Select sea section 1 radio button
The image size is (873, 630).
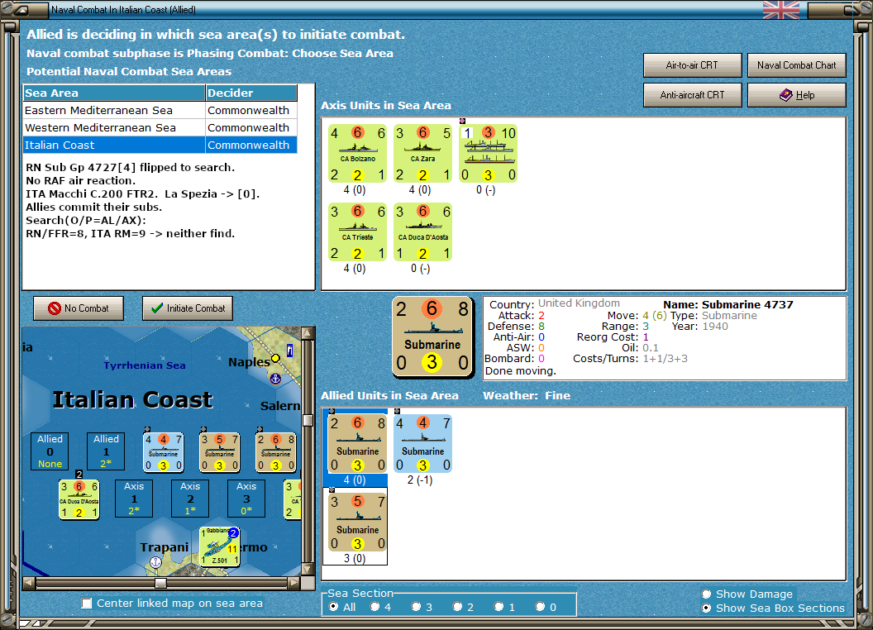[x=499, y=607]
